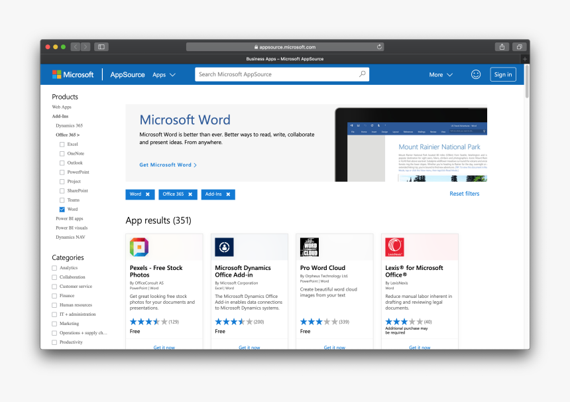This screenshot has height=402, width=570.
Task: Open the feedback smiley icon
Action: pyautogui.click(x=476, y=74)
